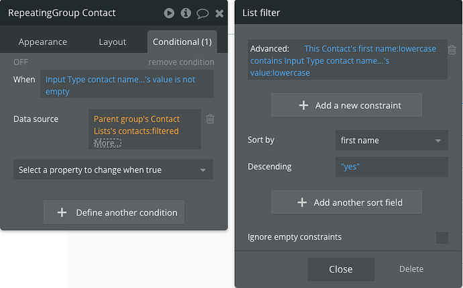Toggle the OFF condition switch label
This screenshot has width=463, height=288.
[x=21, y=62]
